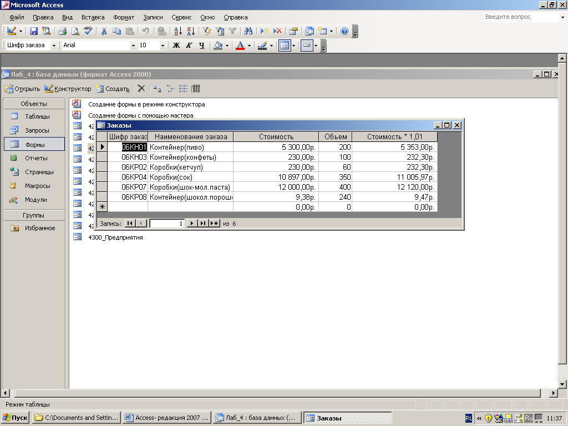
Task: Click the file search icon
Action: click(x=46, y=31)
